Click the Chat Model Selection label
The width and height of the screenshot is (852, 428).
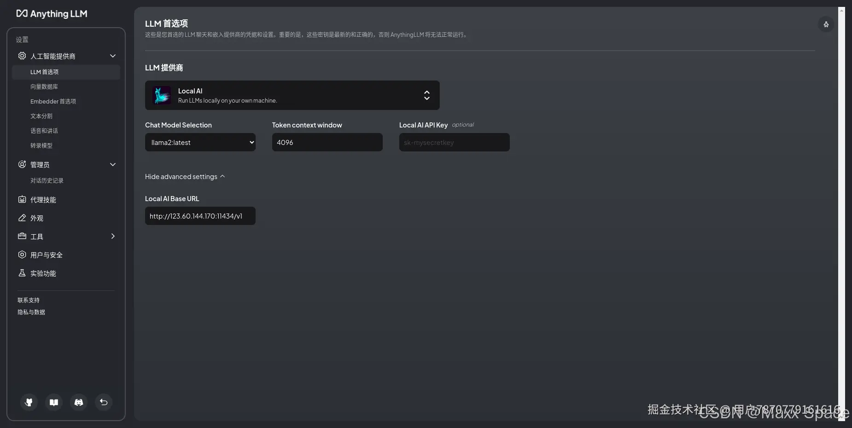click(178, 125)
